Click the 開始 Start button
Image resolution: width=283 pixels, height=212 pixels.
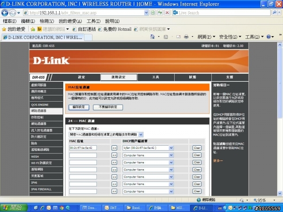[14, 208]
